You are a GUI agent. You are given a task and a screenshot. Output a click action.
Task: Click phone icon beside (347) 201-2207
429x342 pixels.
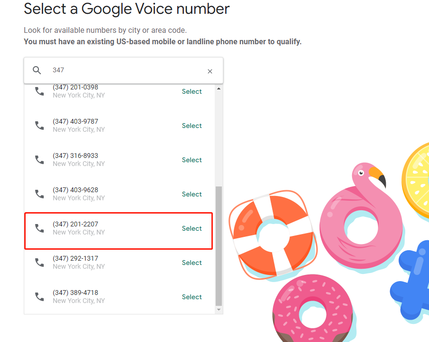(x=39, y=228)
